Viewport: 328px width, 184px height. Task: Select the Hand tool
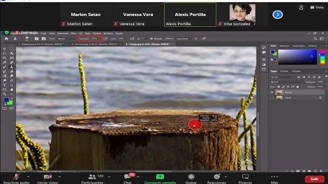point(11,90)
